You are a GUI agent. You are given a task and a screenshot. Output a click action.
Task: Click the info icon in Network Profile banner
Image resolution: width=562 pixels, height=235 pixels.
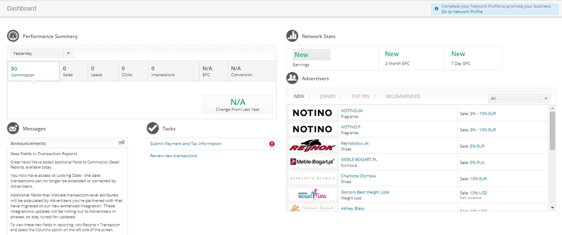[x=436, y=9]
